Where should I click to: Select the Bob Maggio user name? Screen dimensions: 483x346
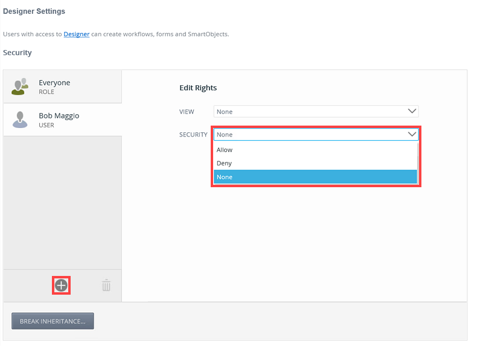click(59, 115)
